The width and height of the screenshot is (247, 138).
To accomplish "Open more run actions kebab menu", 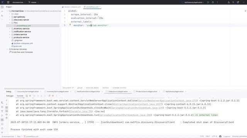I will click(x=217, y=2).
